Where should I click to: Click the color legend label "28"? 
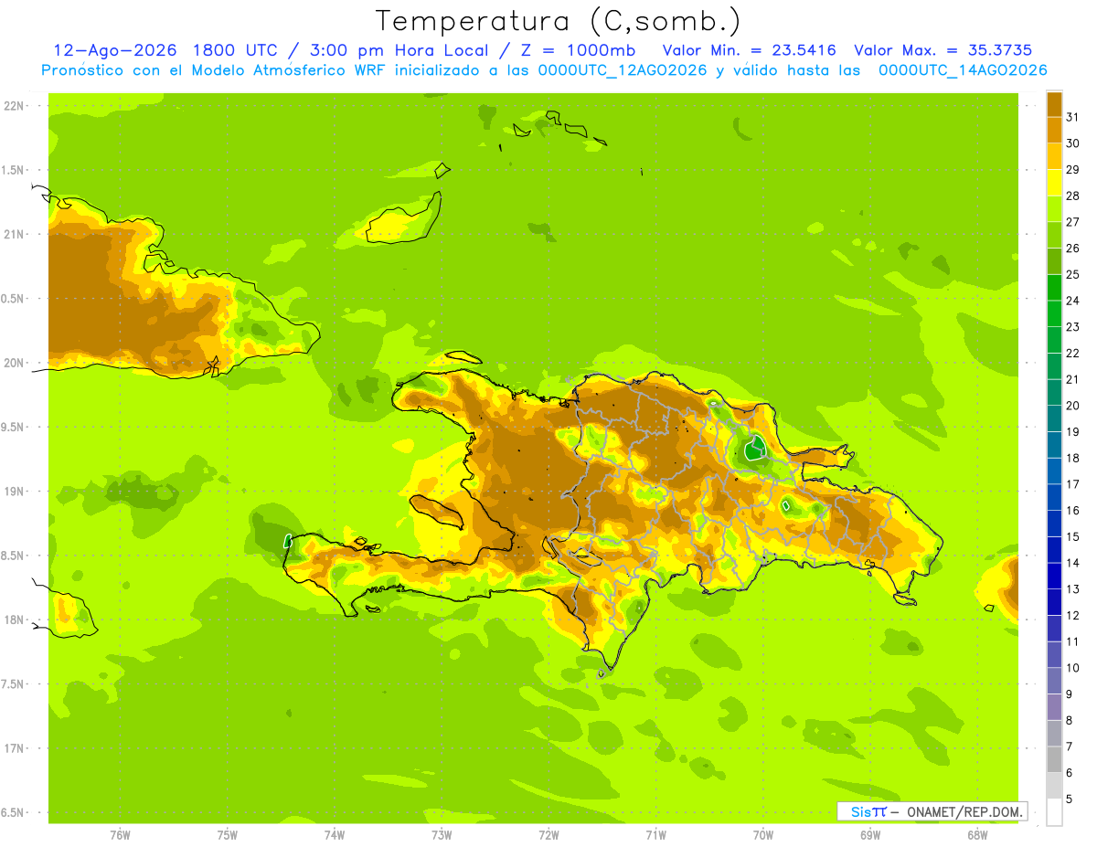pos(1072,196)
